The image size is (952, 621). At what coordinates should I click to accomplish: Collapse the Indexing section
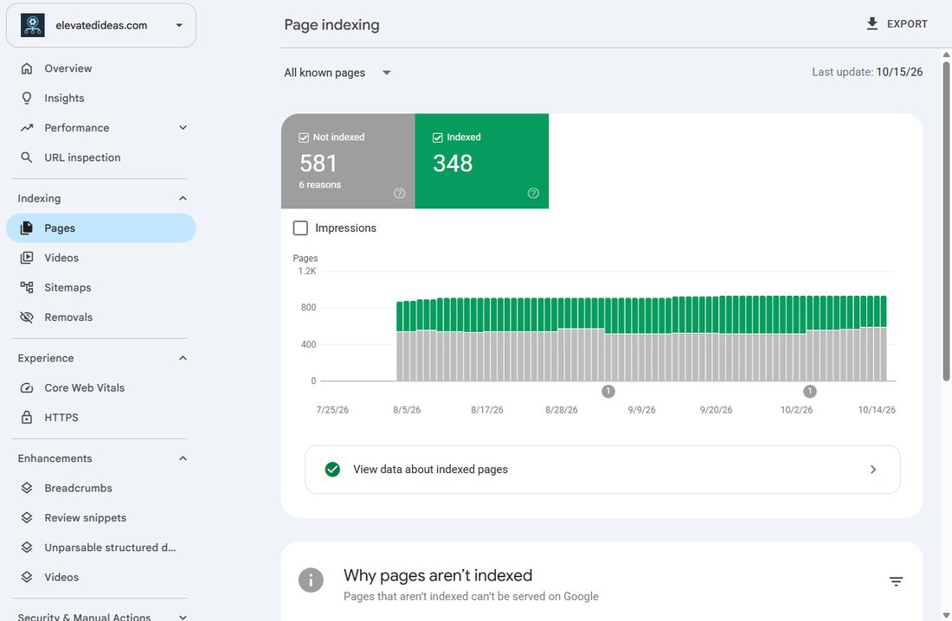pos(183,199)
